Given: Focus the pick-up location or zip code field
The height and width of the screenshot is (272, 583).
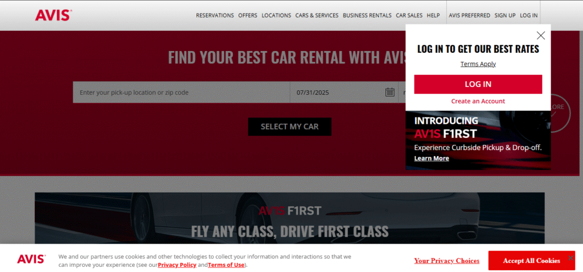Looking at the screenshot, I should (x=182, y=93).
